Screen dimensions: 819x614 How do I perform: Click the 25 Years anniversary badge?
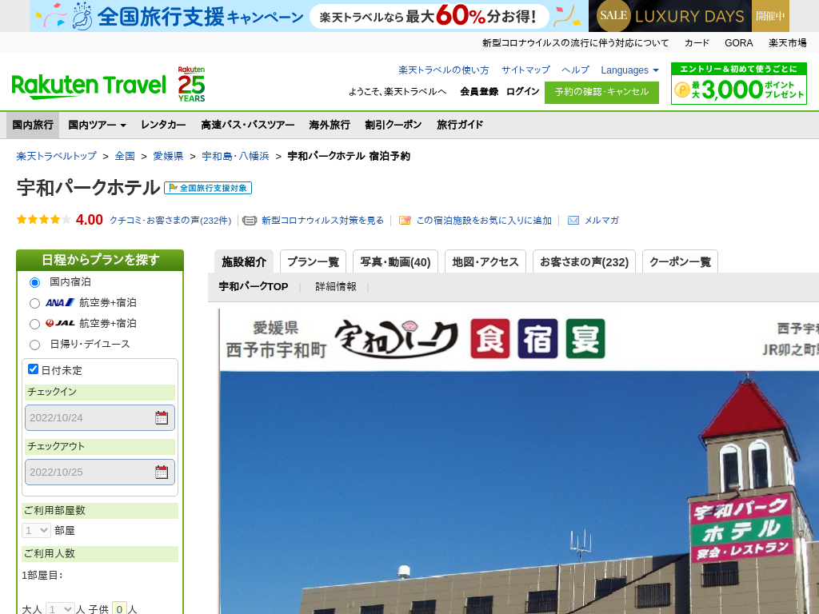[191, 84]
